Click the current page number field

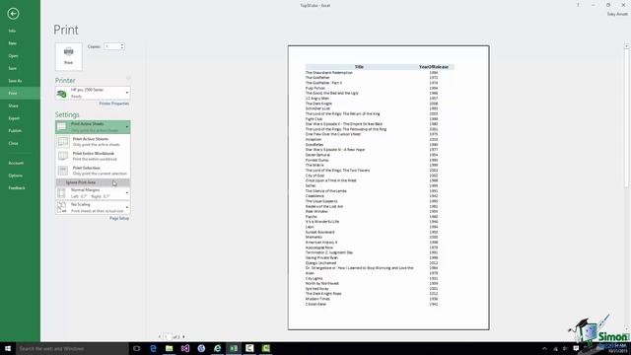167,336
